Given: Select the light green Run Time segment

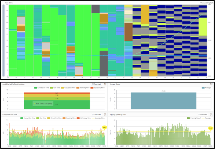Looking at the screenshot, I should pos(57,99).
